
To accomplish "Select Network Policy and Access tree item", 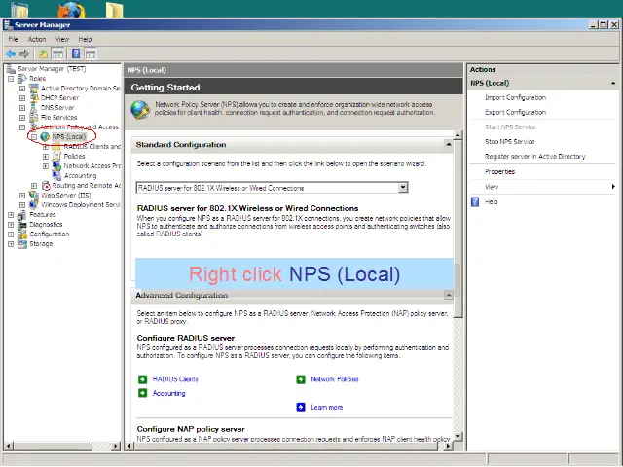I will pos(80,127).
